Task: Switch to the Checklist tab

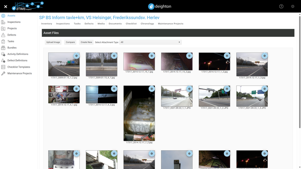Action: coord(131,24)
